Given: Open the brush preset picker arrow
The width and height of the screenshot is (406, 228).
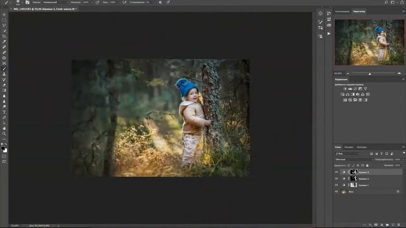Looking at the screenshot, I should [x=22, y=3].
